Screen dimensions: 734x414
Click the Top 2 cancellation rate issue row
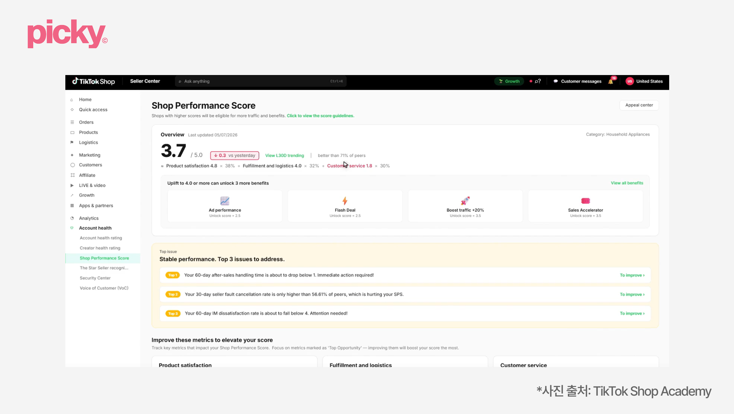[x=405, y=294]
